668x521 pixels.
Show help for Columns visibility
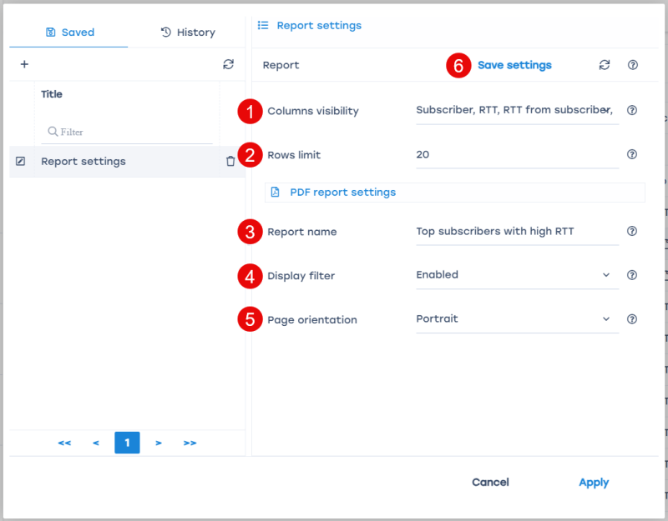pyautogui.click(x=632, y=110)
